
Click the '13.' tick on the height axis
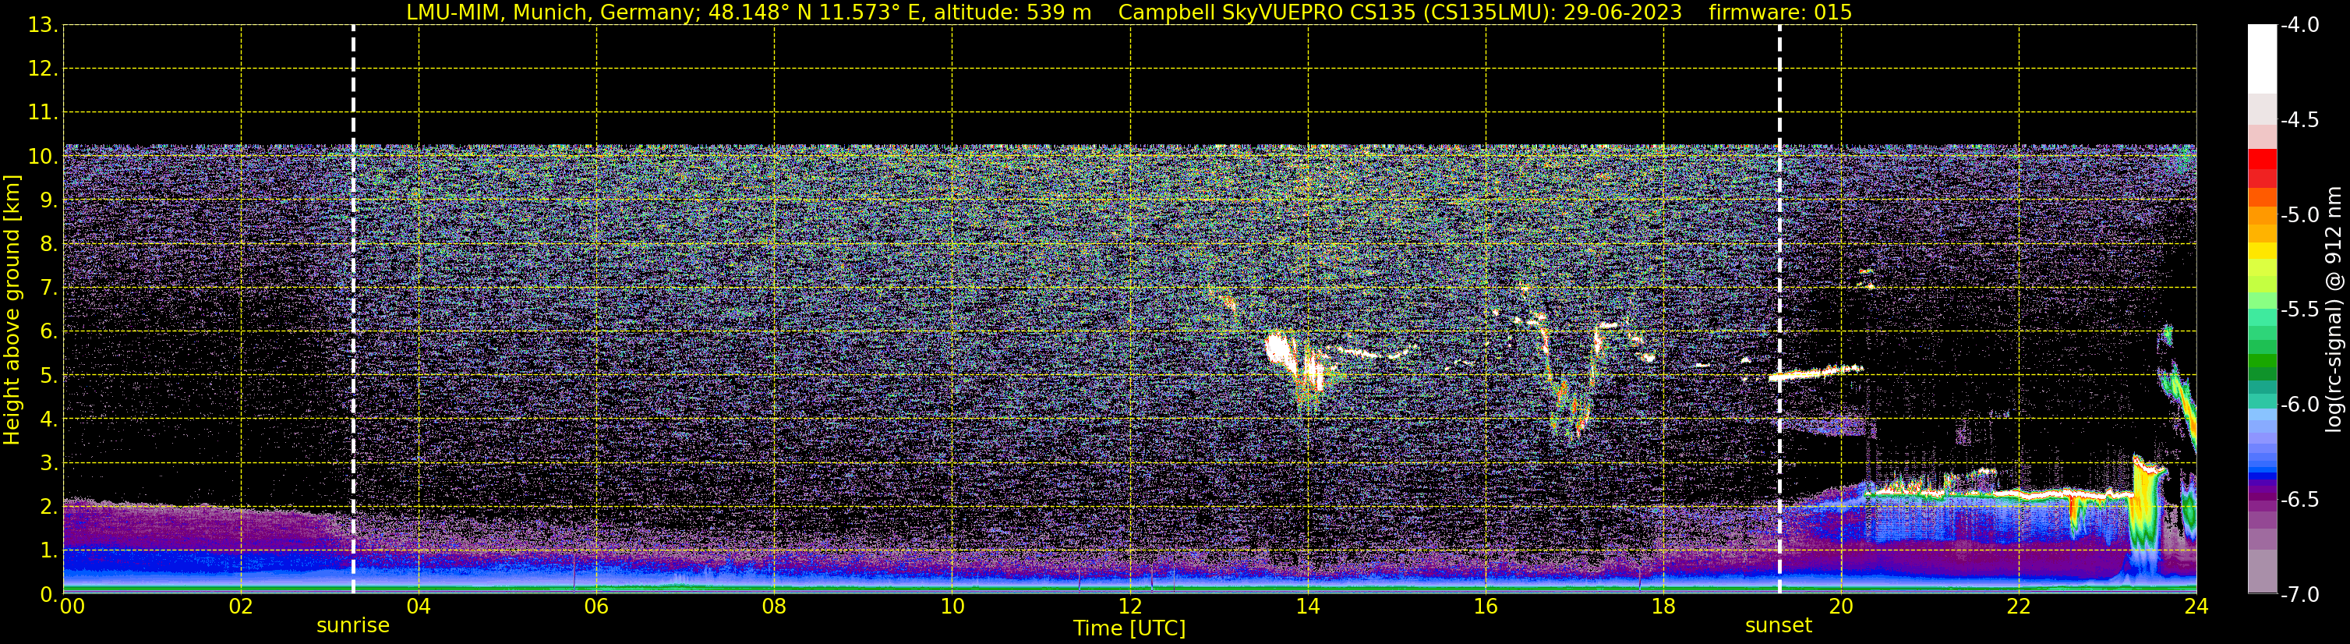[43, 25]
